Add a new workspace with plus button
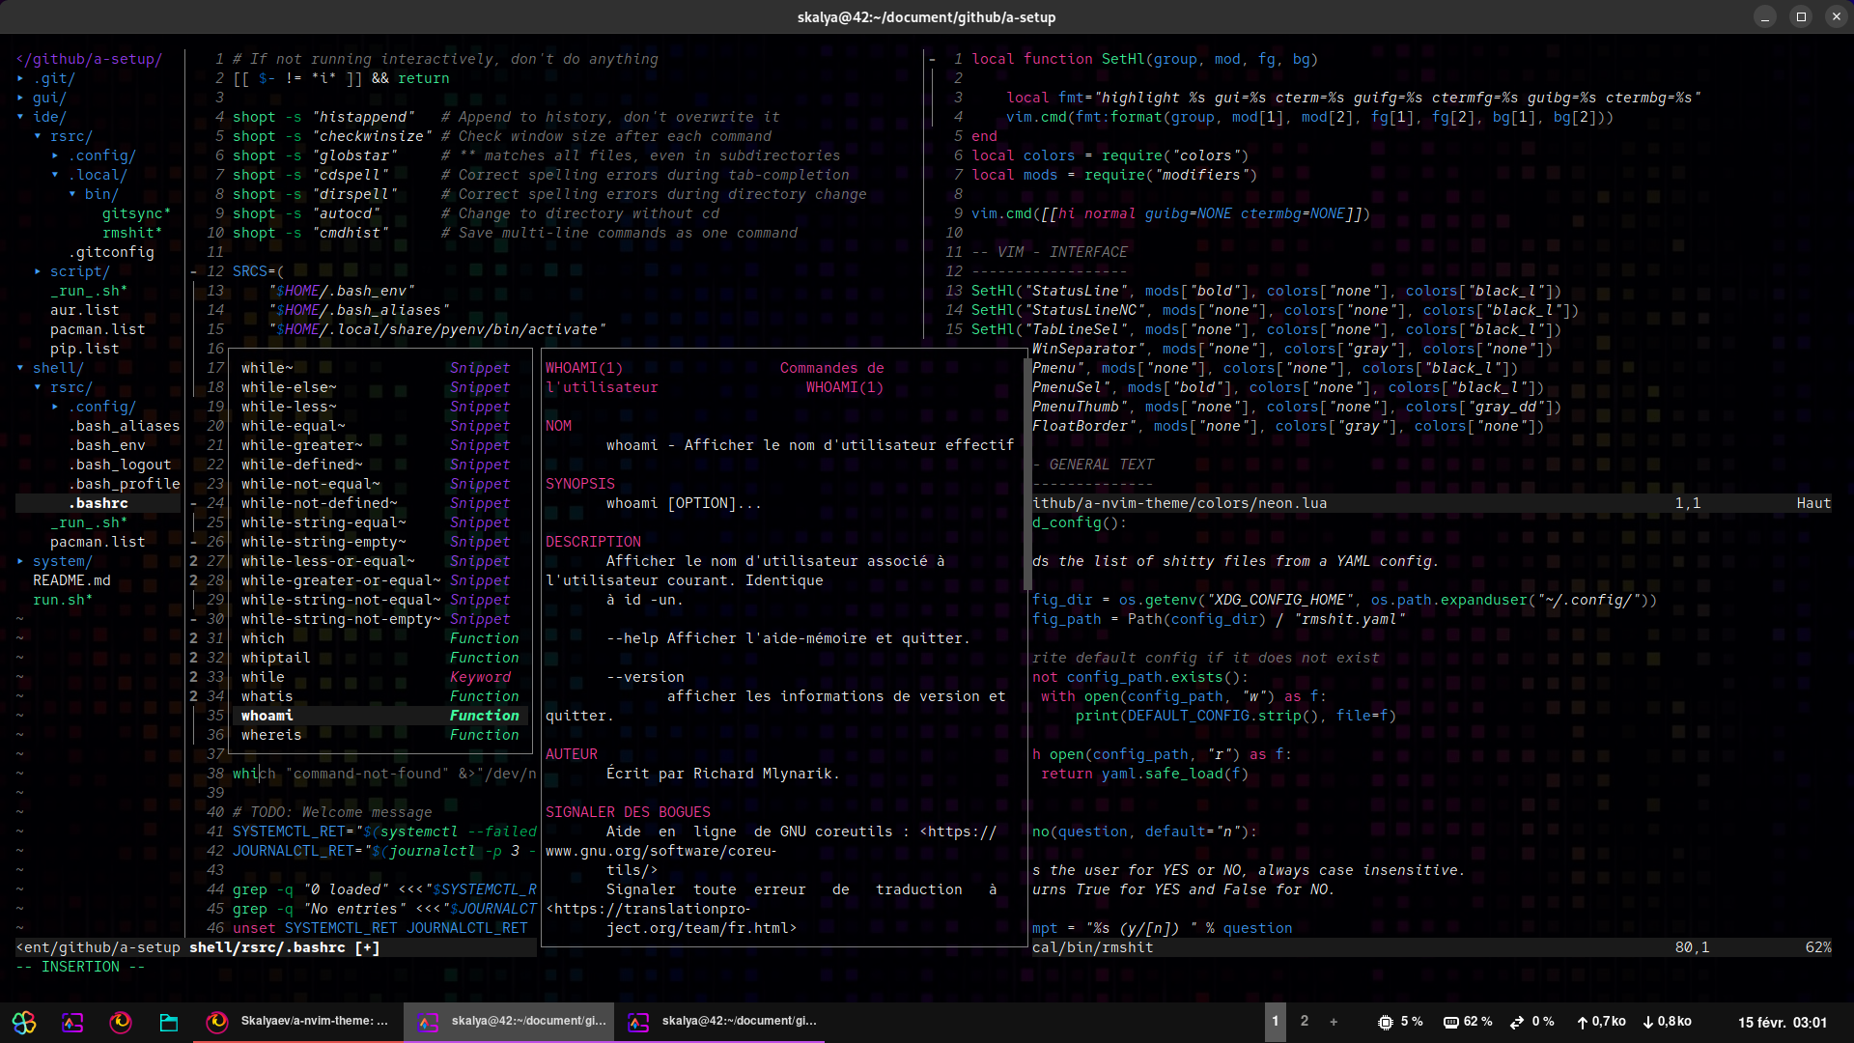This screenshot has height=1043, width=1854. click(1334, 1022)
